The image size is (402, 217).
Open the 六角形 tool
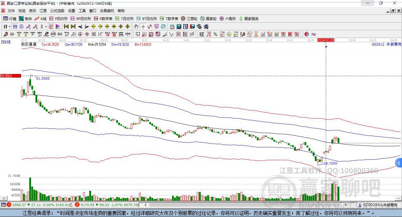click(228, 19)
